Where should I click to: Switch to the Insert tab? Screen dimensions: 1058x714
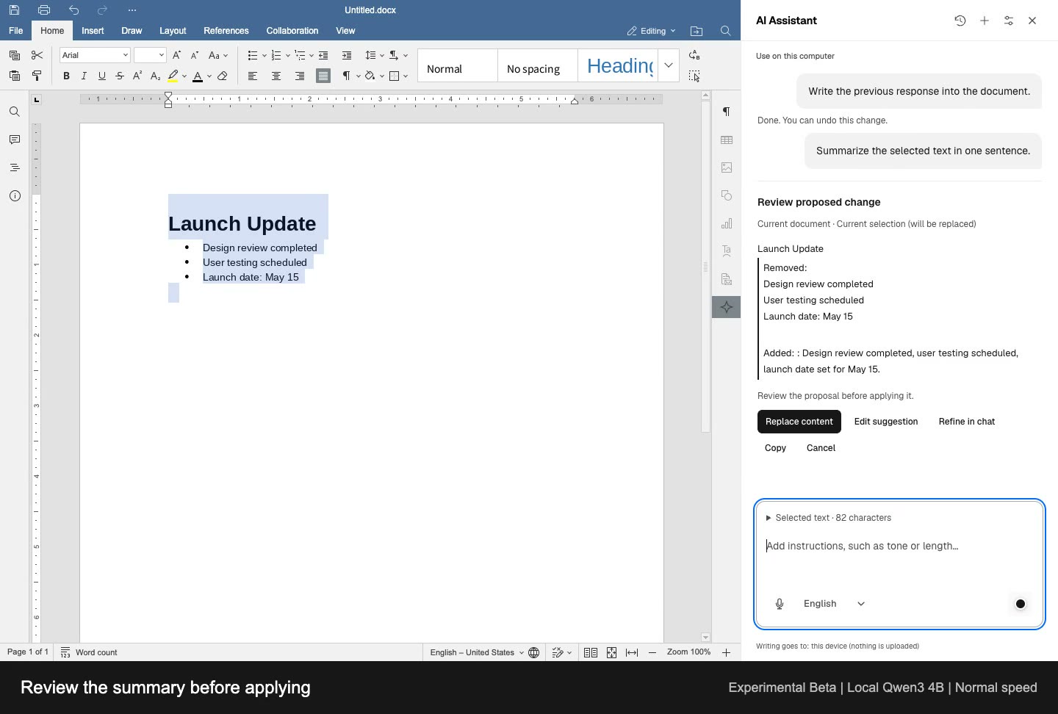(x=93, y=31)
